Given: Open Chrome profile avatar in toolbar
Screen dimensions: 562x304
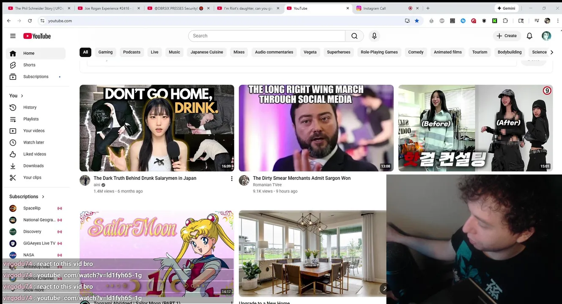Looking at the screenshot, I should coord(547,21).
